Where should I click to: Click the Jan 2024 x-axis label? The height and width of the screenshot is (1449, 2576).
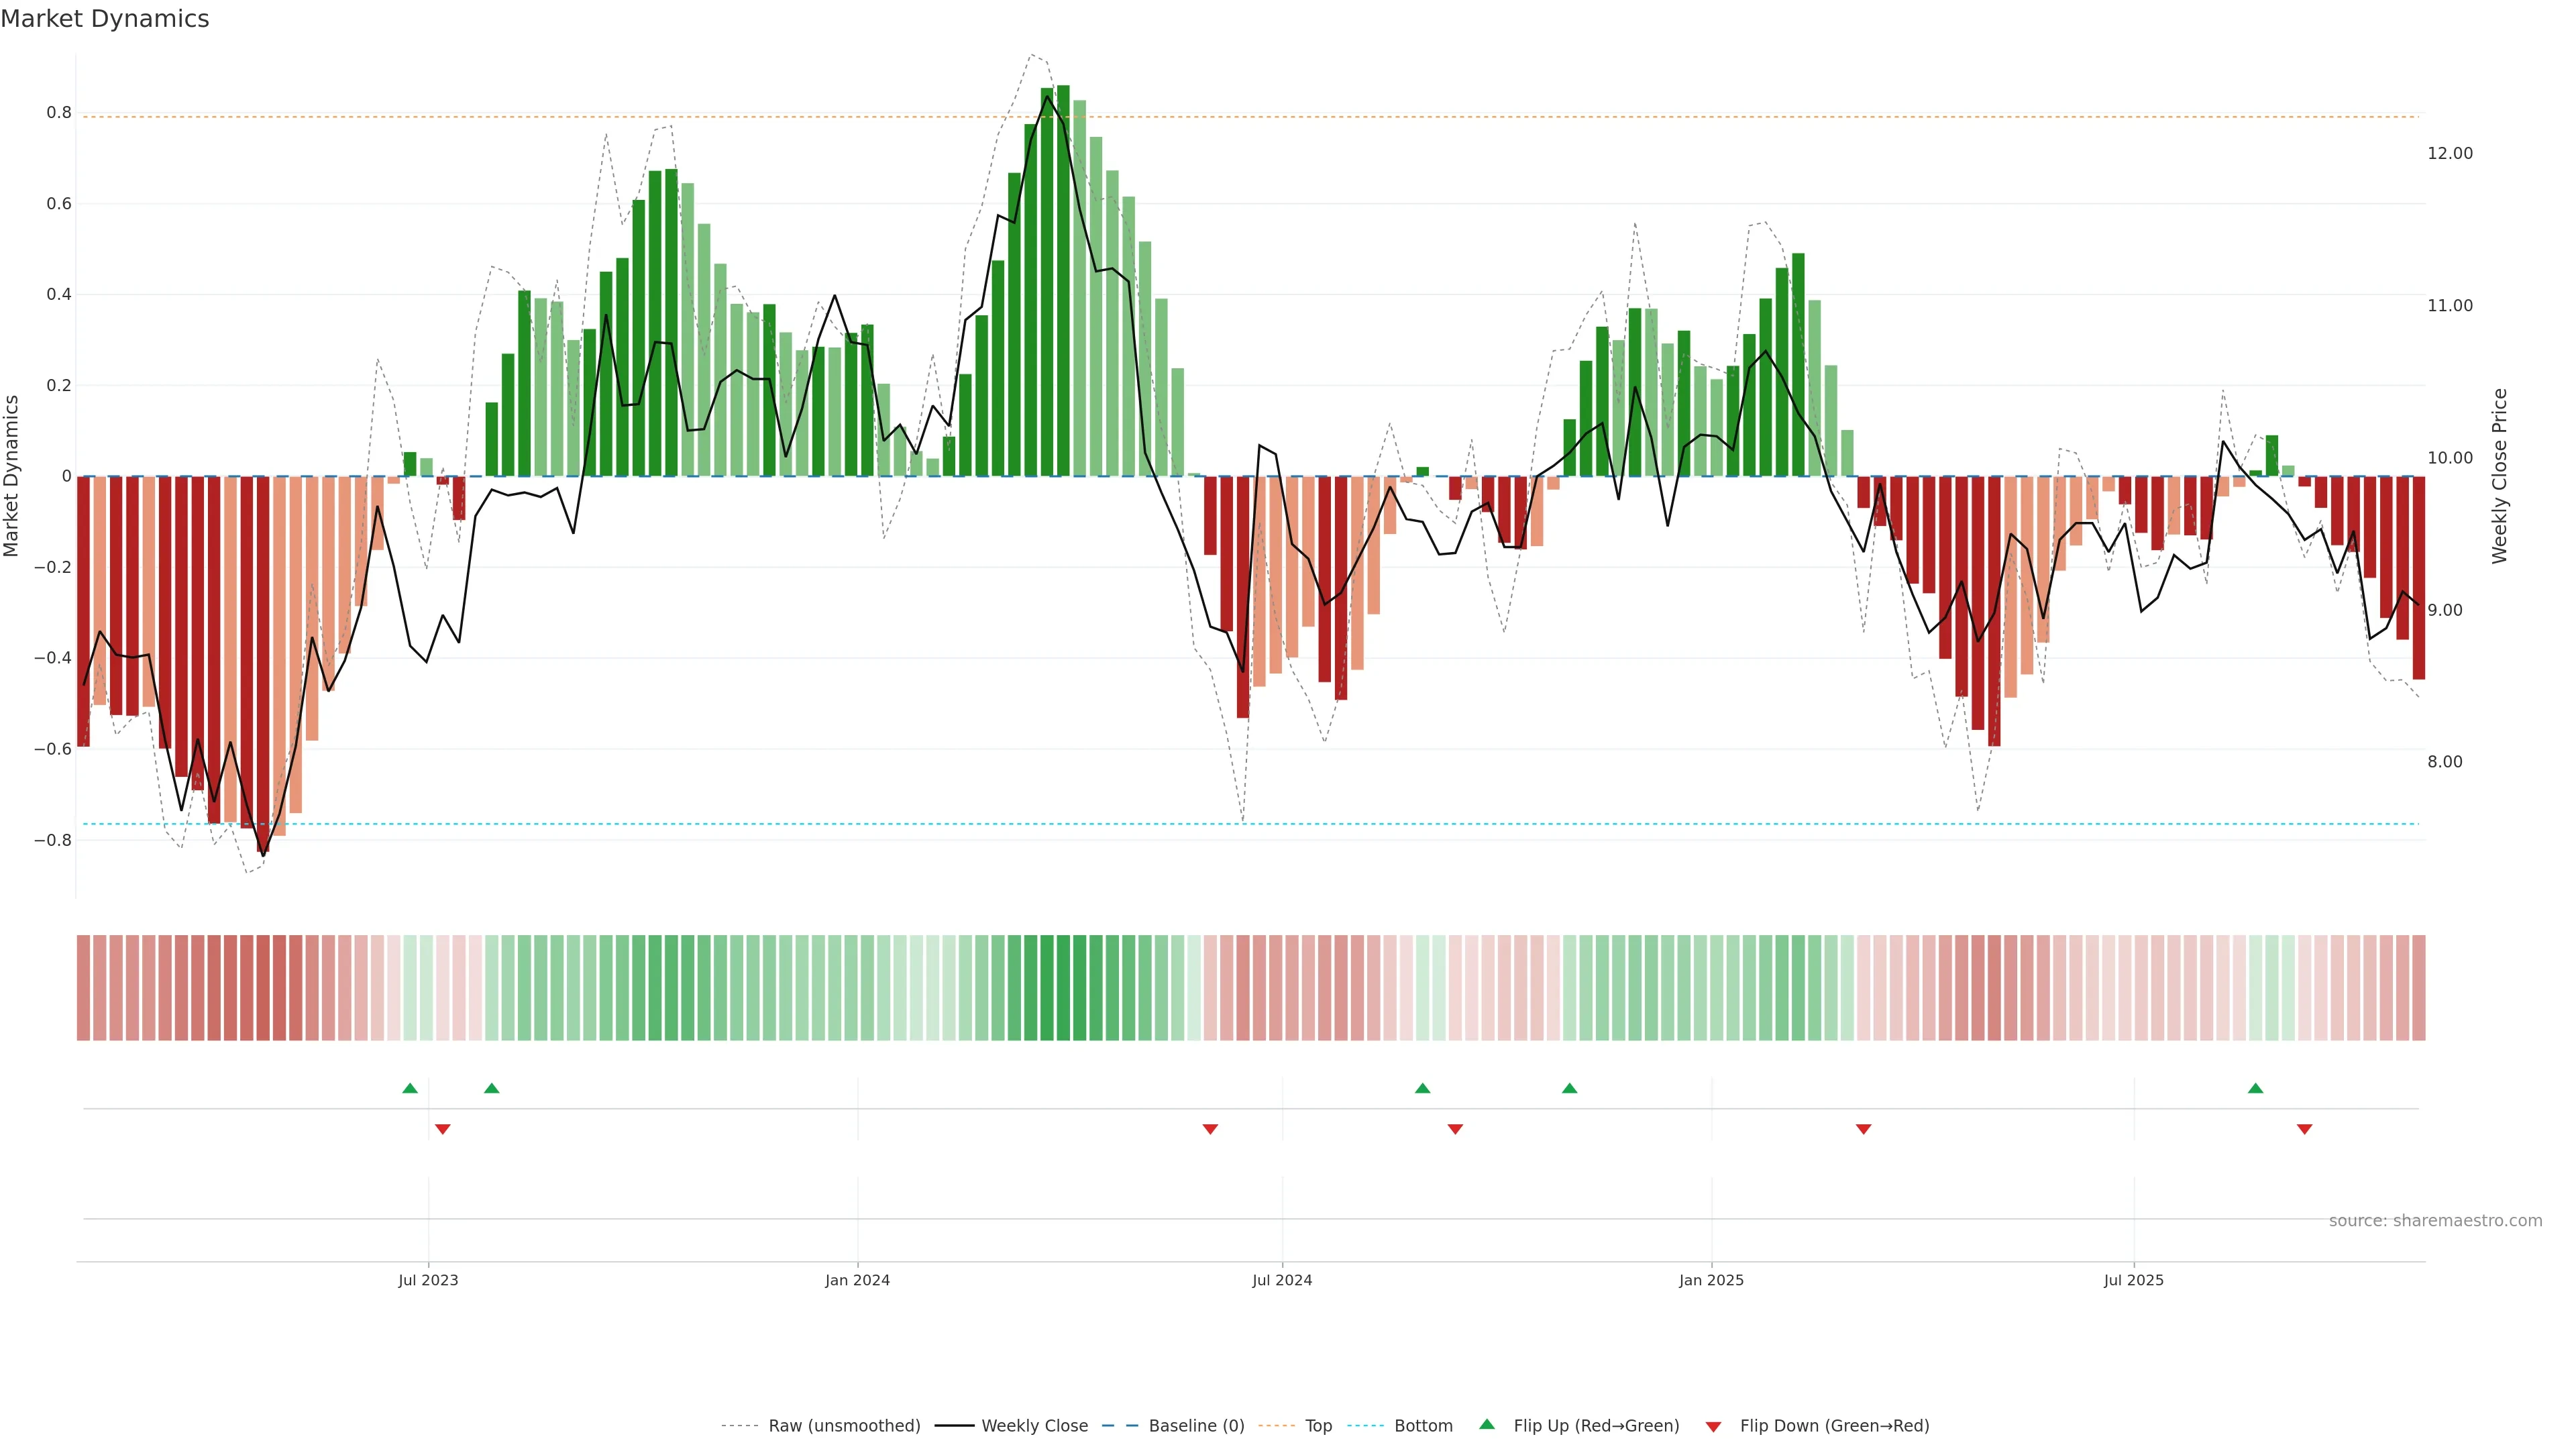coord(857,1280)
